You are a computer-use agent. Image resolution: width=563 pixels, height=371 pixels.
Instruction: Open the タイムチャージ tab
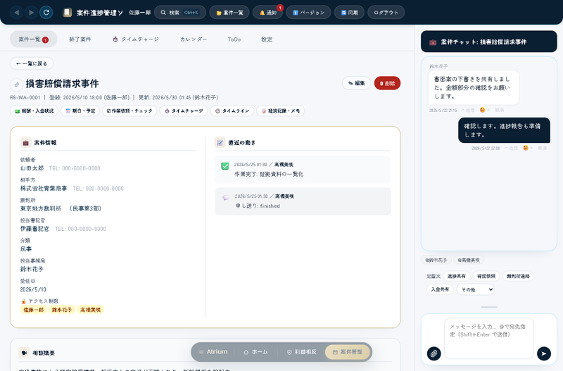[x=136, y=39]
